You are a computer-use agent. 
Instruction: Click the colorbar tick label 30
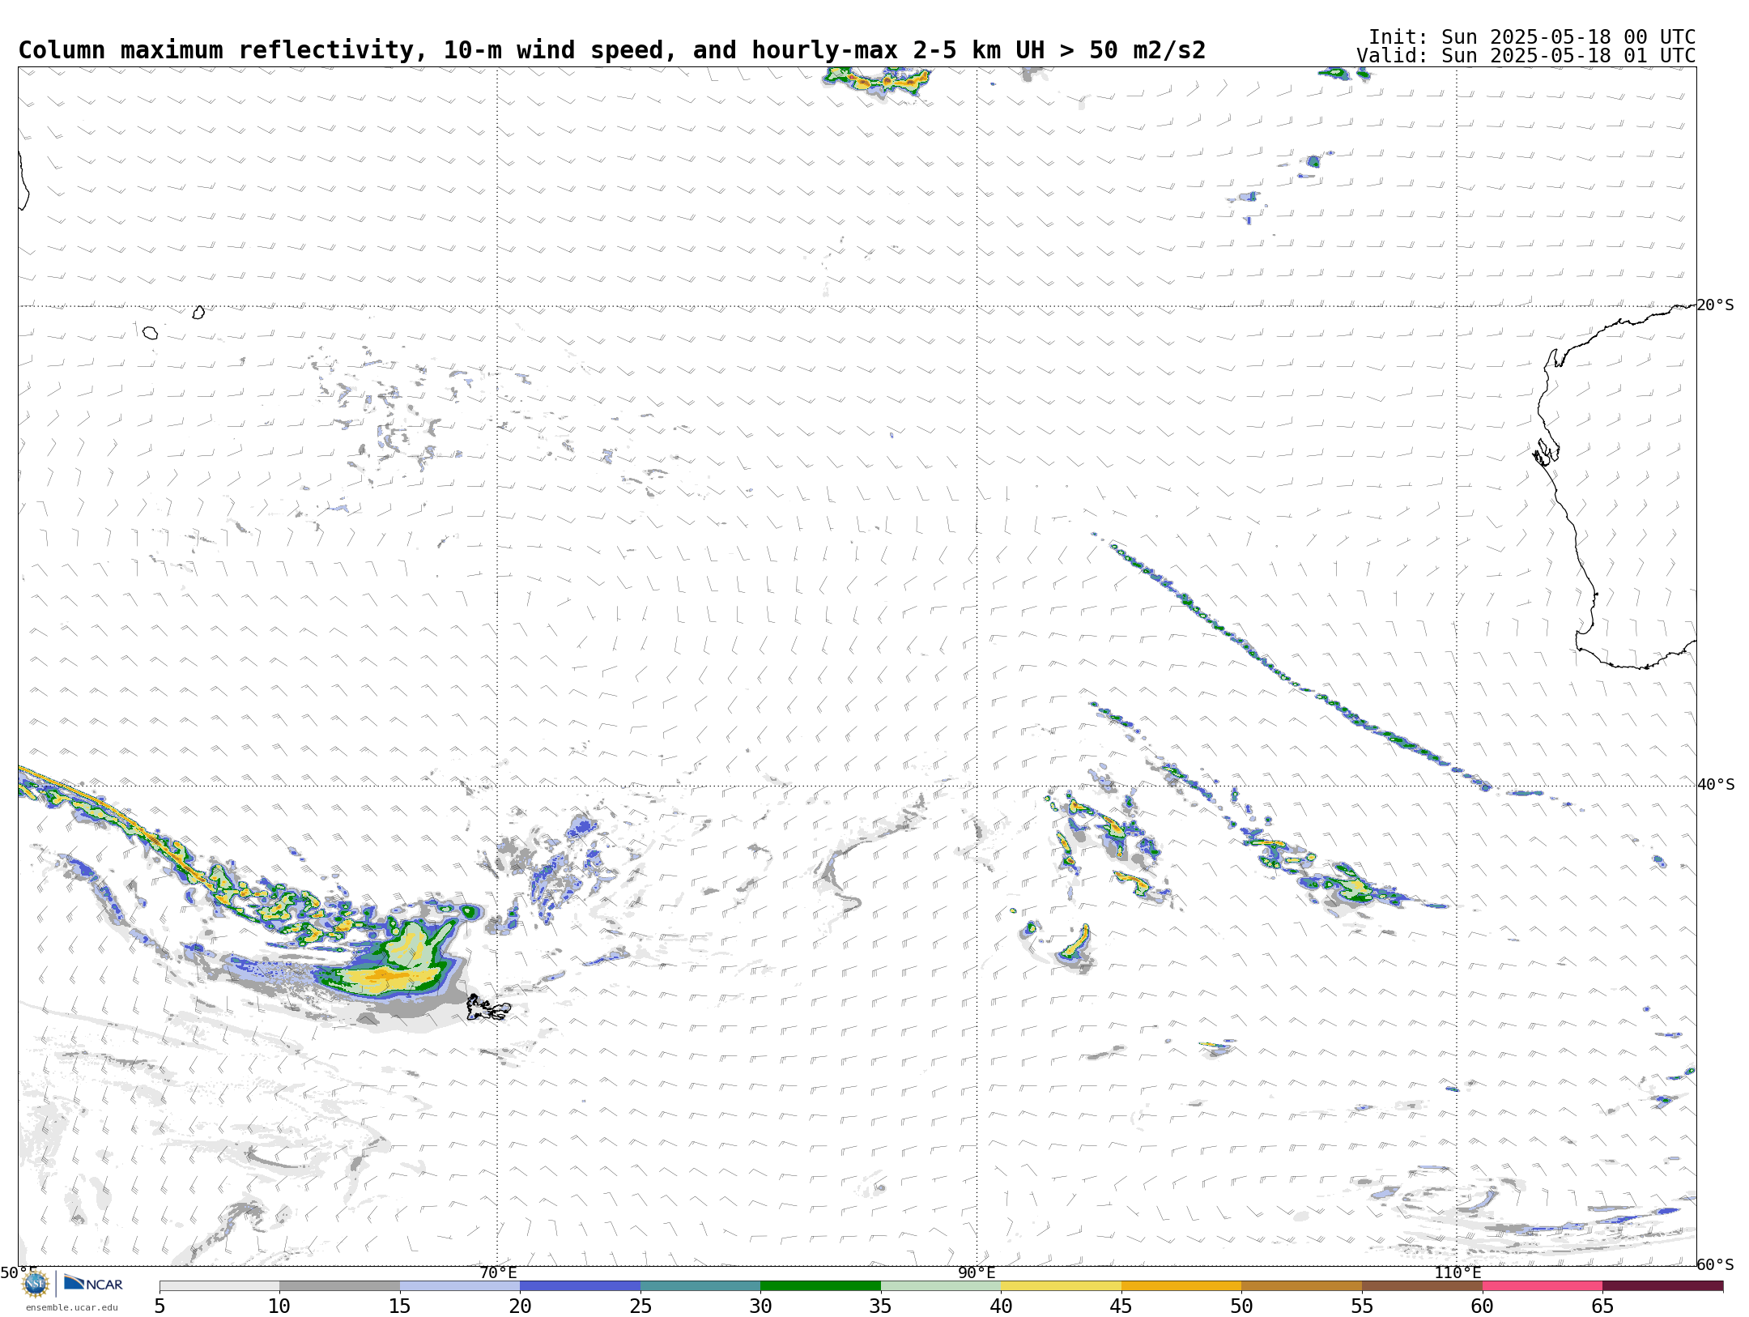[760, 1306]
